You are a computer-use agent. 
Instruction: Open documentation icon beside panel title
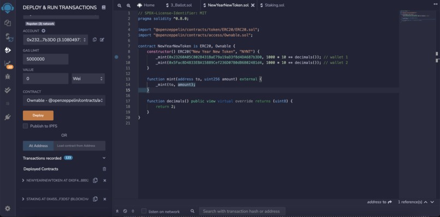click(x=104, y=8)
